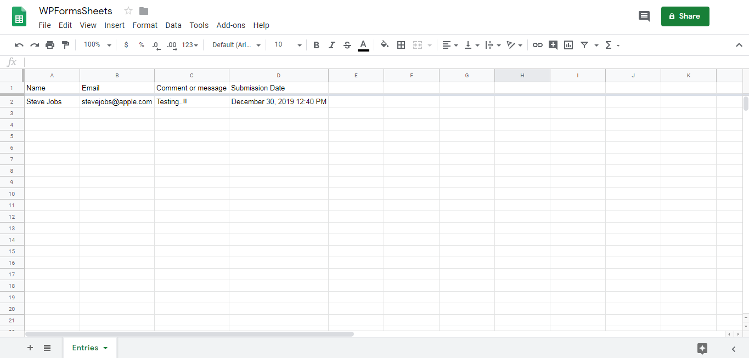Expand merge cells dropdown arrow
This screenshot has width=749, height=358.
pyautogui.click(x=430, y=45)
